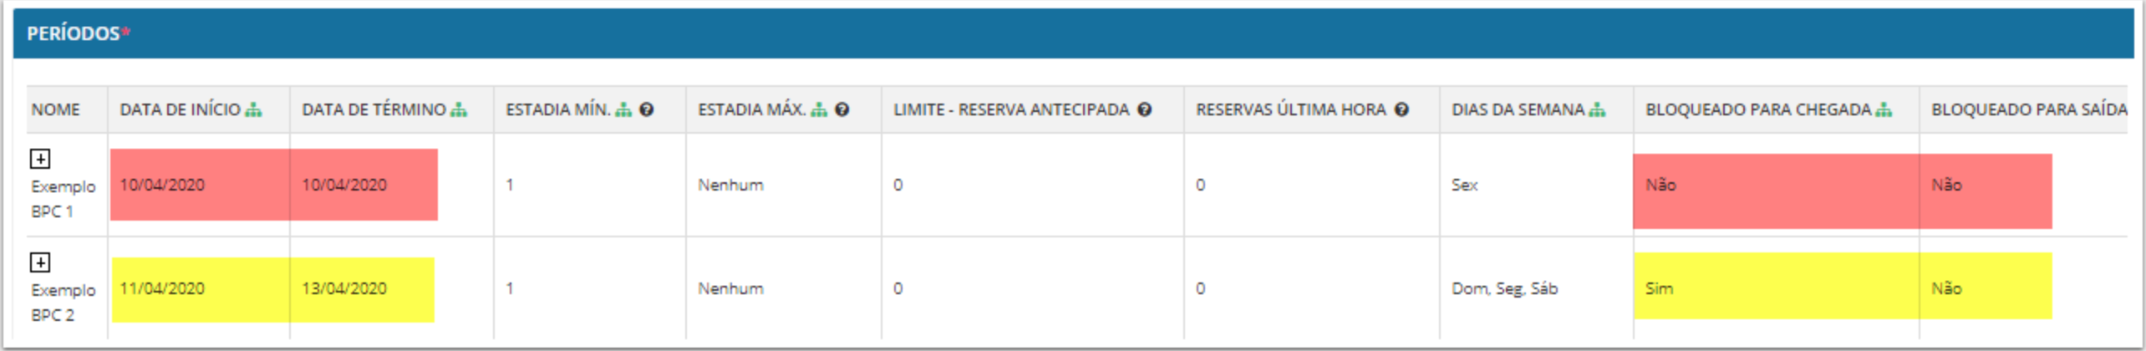2146x351 pixels.
Task: Open help icon for Estadia Máx.
Action: (x=842, y=109)
